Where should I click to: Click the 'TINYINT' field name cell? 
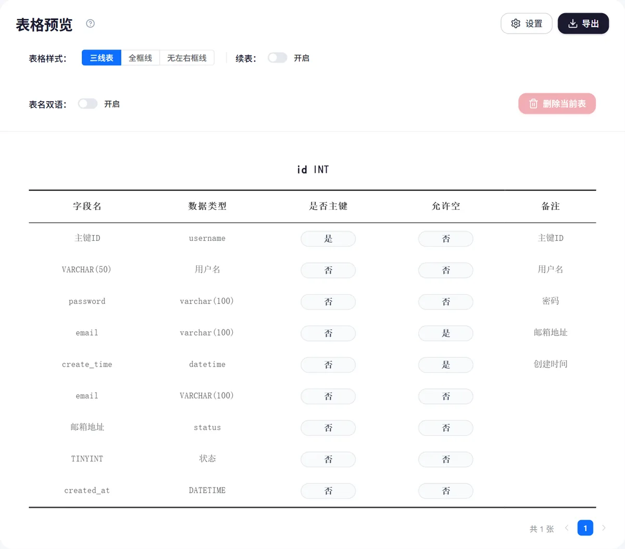click(87, 459)
